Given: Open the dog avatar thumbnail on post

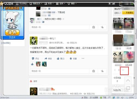Looking at the screenshot, I should click(34, 41).
